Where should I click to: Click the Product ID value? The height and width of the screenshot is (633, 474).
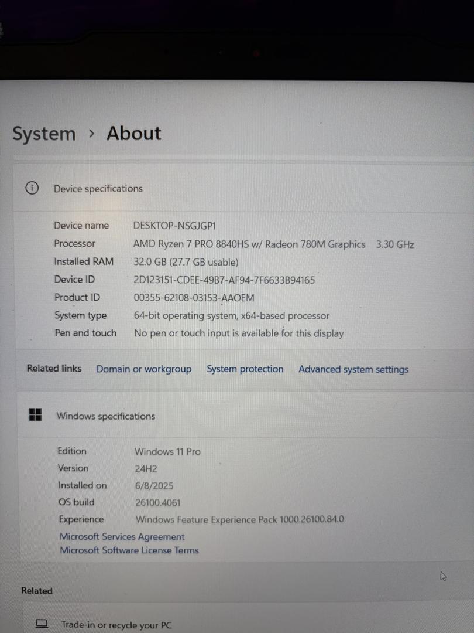(194, 298)
